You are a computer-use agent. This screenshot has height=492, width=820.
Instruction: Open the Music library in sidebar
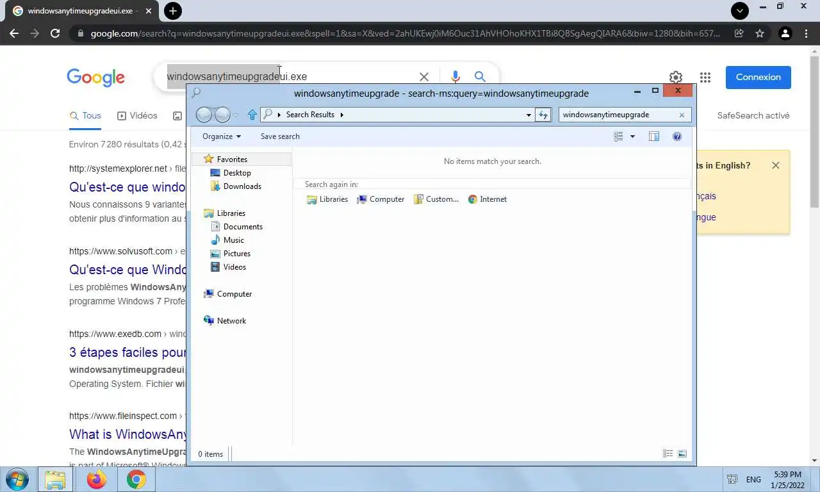click(x=234, y=240)
